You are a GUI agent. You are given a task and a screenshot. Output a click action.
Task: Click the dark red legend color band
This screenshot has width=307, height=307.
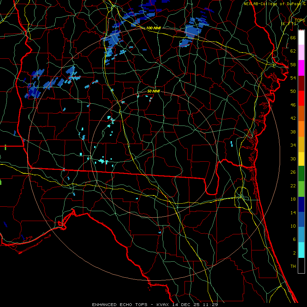point(301,83)
